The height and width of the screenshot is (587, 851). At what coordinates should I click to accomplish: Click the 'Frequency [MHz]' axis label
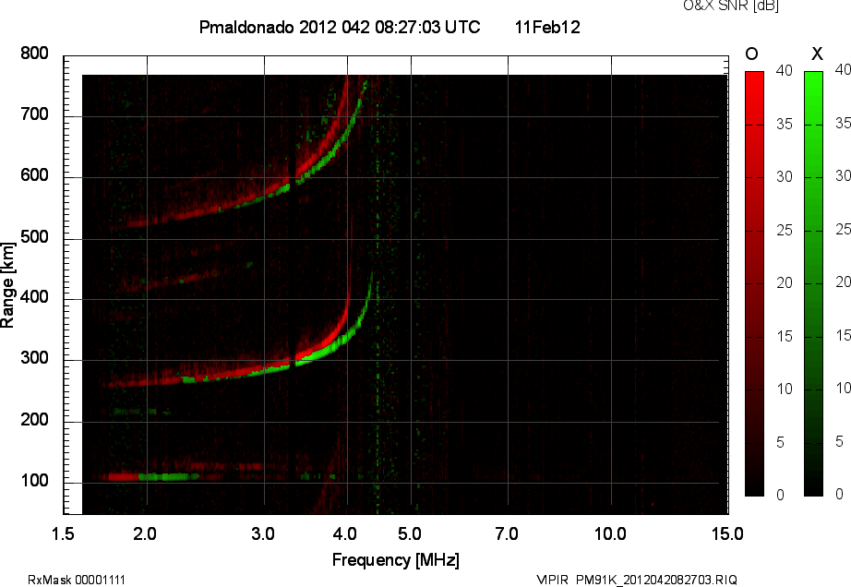click(396, 560)
